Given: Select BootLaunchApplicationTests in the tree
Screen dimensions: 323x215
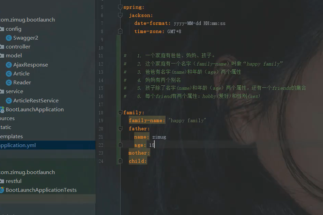Looking at the screenshot, I should 41,190.
